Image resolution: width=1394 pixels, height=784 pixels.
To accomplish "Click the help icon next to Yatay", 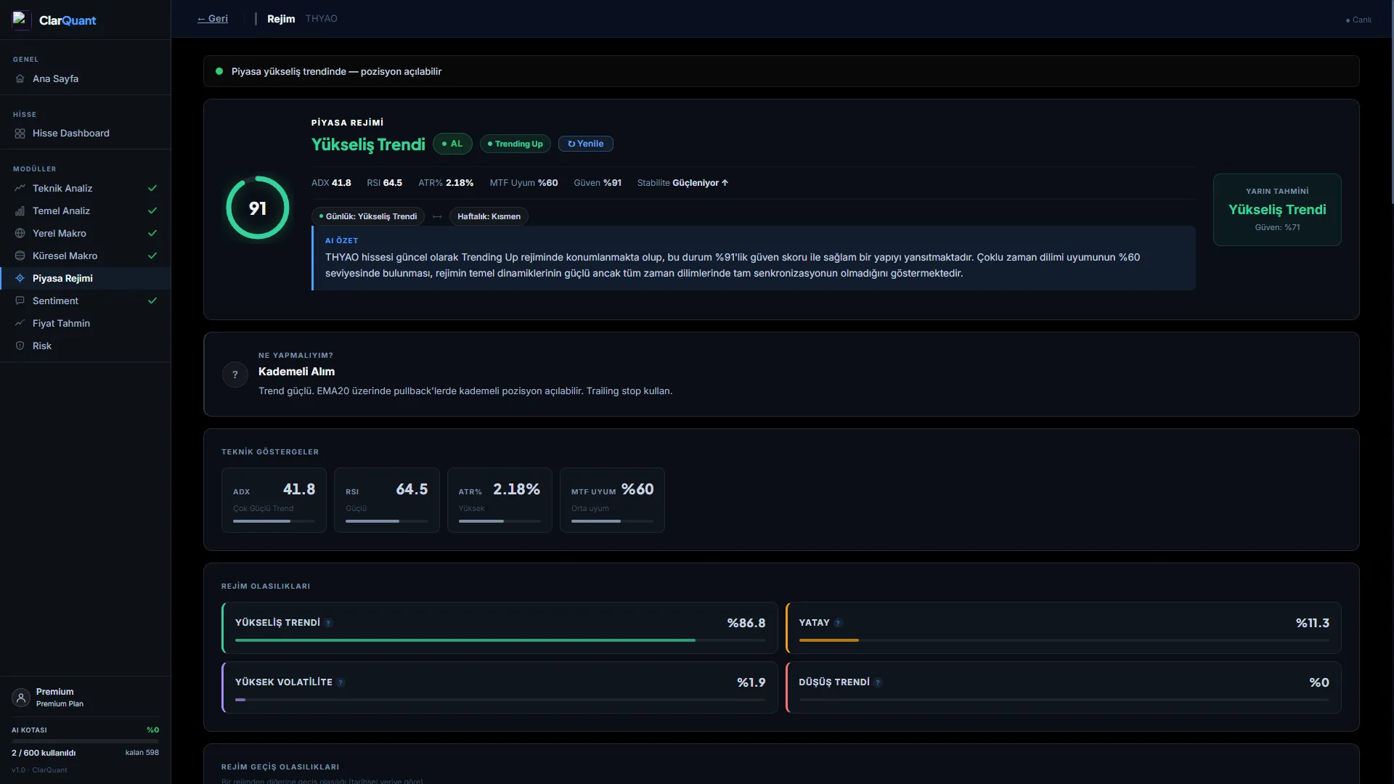I will pos(839,623).
